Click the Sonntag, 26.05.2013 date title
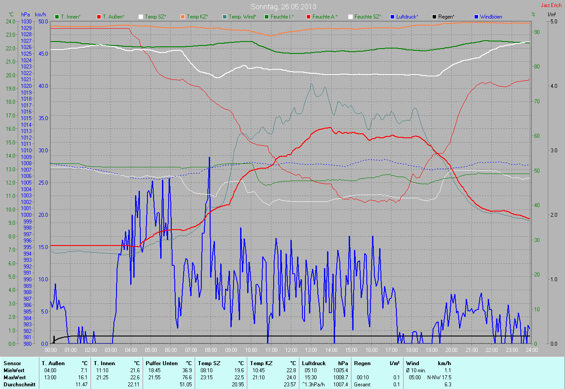 pyautogui.click(x=283, y=7)
